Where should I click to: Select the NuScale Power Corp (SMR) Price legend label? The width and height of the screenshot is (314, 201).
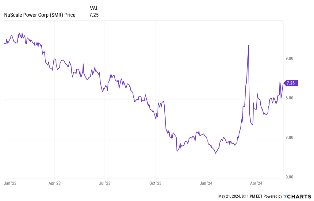coord(40,15)
